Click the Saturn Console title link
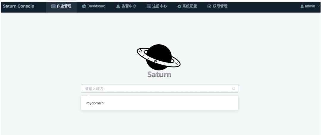The width and height of the screenshot is (321, 135). coord(18,6)
